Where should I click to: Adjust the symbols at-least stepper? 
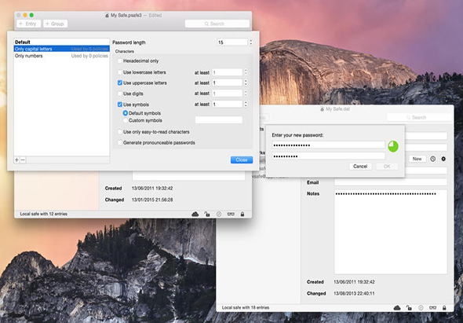[246, 105]
